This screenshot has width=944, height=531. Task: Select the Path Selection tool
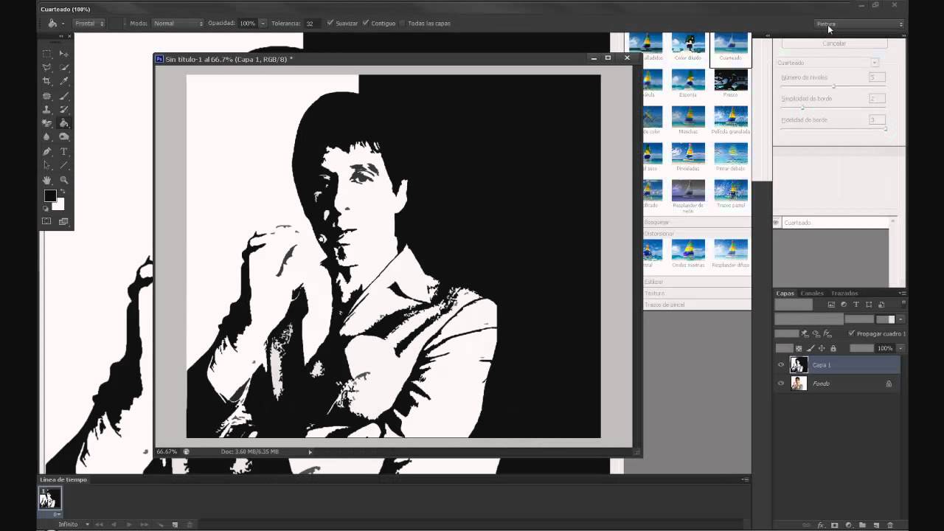[47, 166]
